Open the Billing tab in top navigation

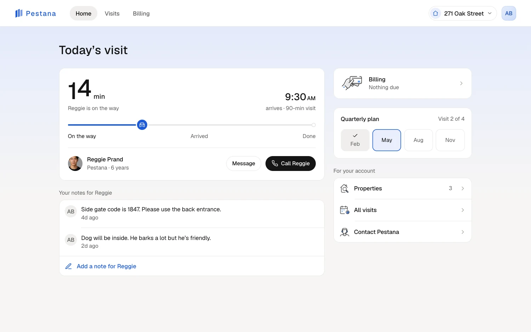(141, 13)
